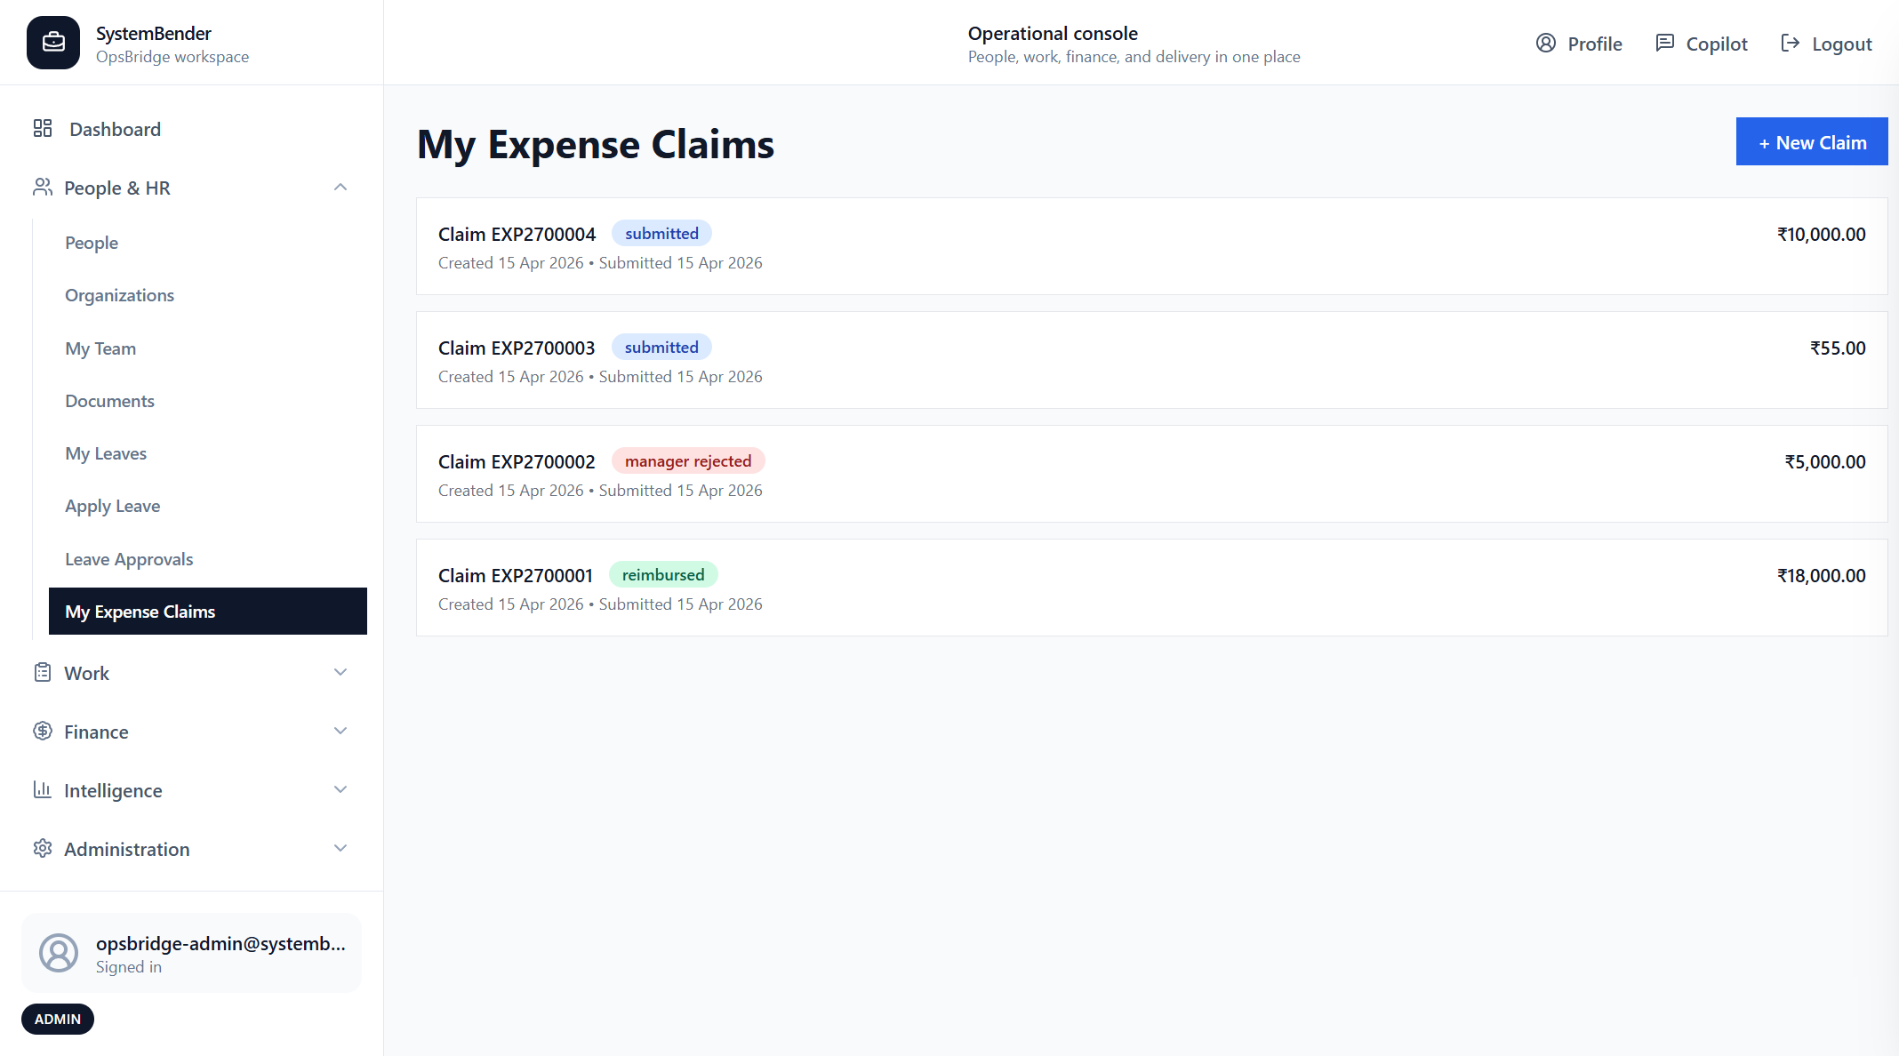Viewport: 1899px width, 1056px height.
Task: Click the dates line under Claim EXP2700004
Action: (600, 263)
